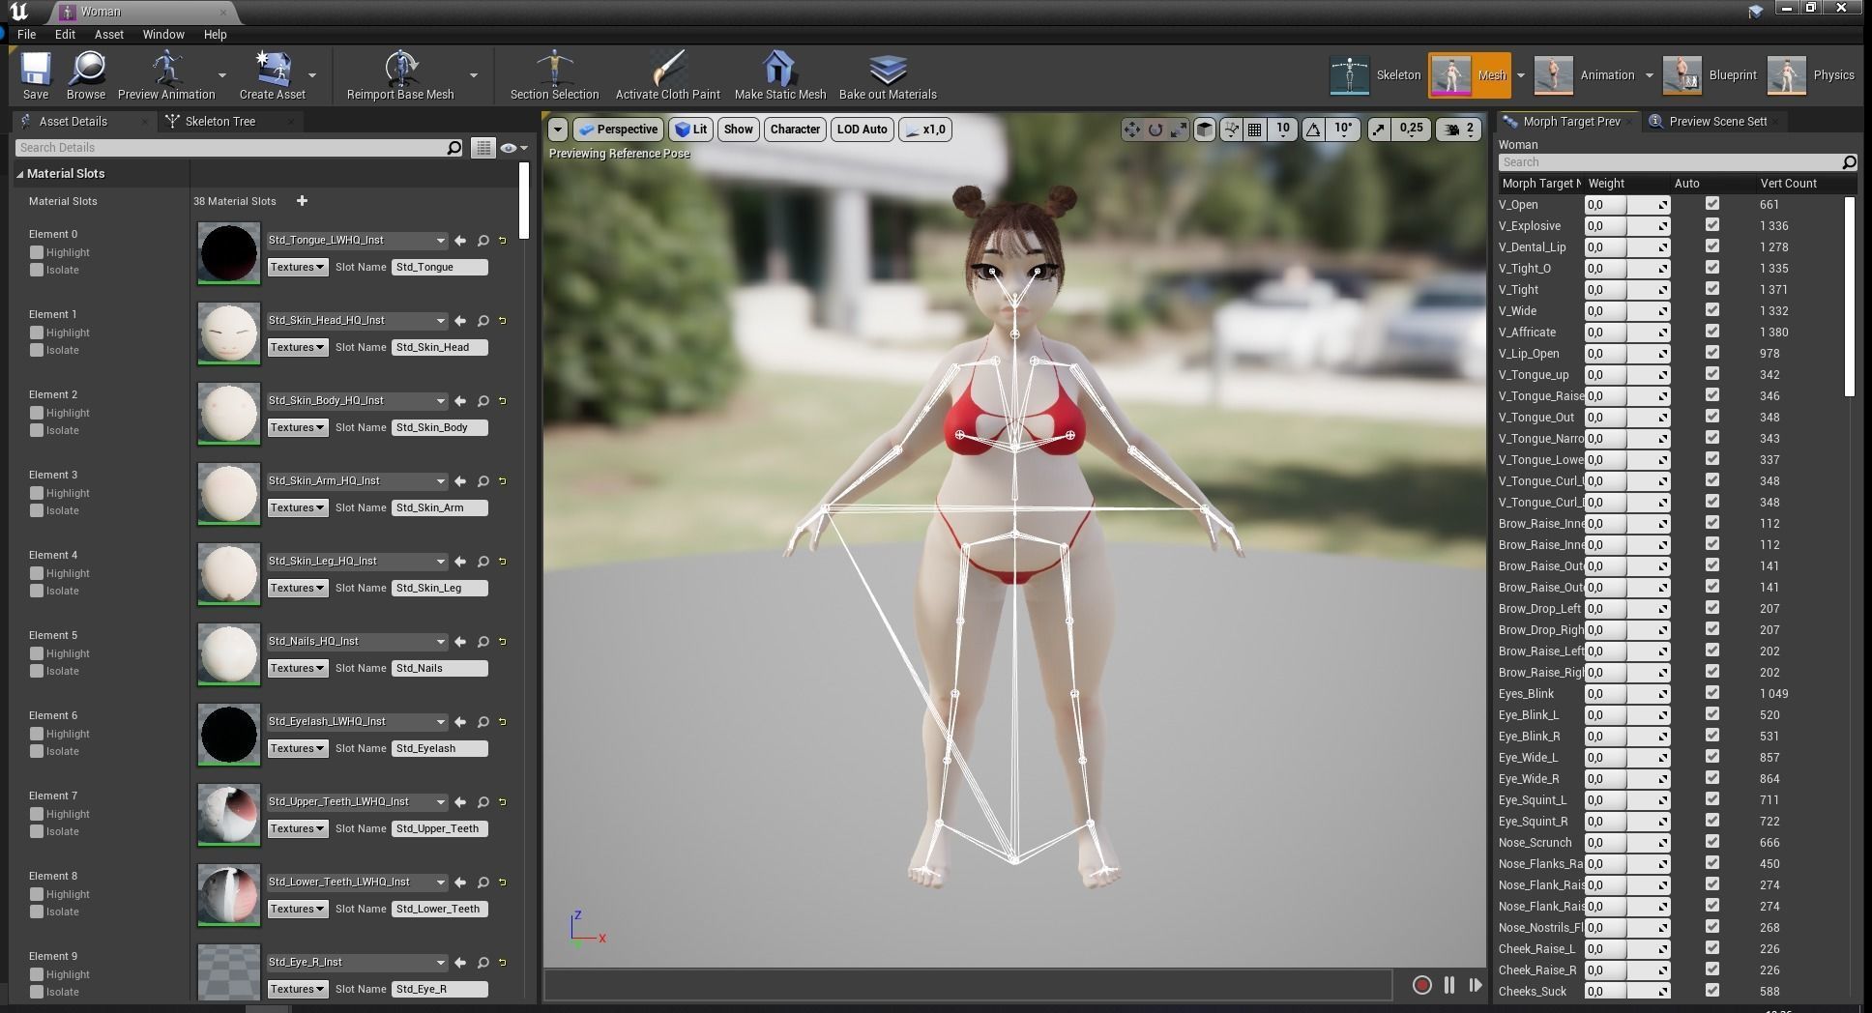Click Lit view mode button
Image resolution: width=1872 pixels, height=1013 pixels.
(x=691, y=130)
